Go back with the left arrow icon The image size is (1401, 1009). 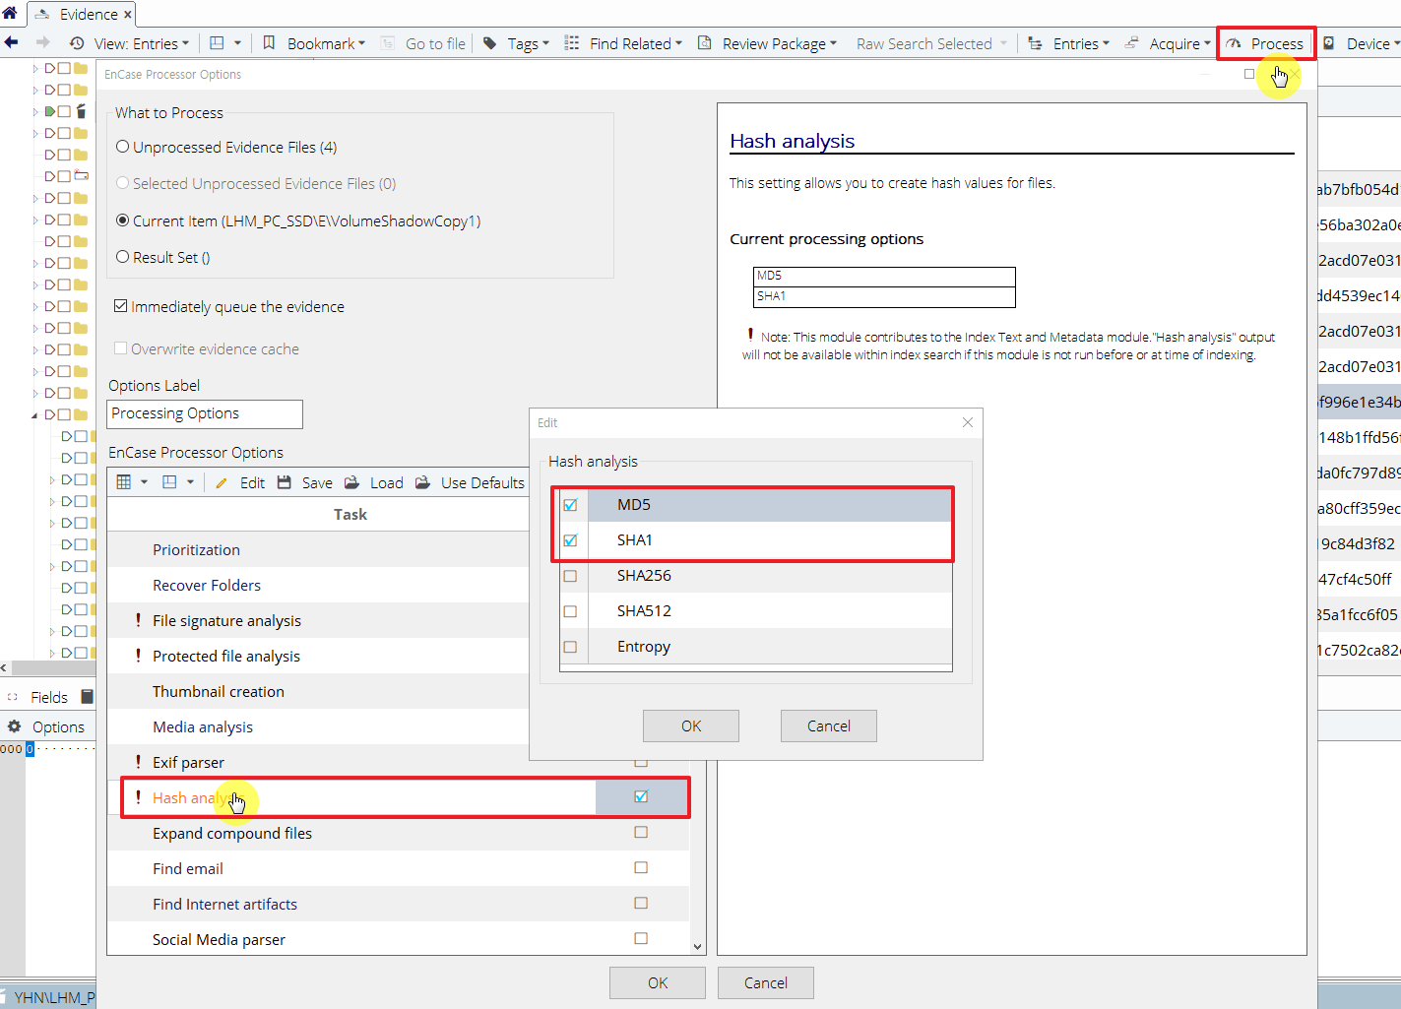click(12, 42)
